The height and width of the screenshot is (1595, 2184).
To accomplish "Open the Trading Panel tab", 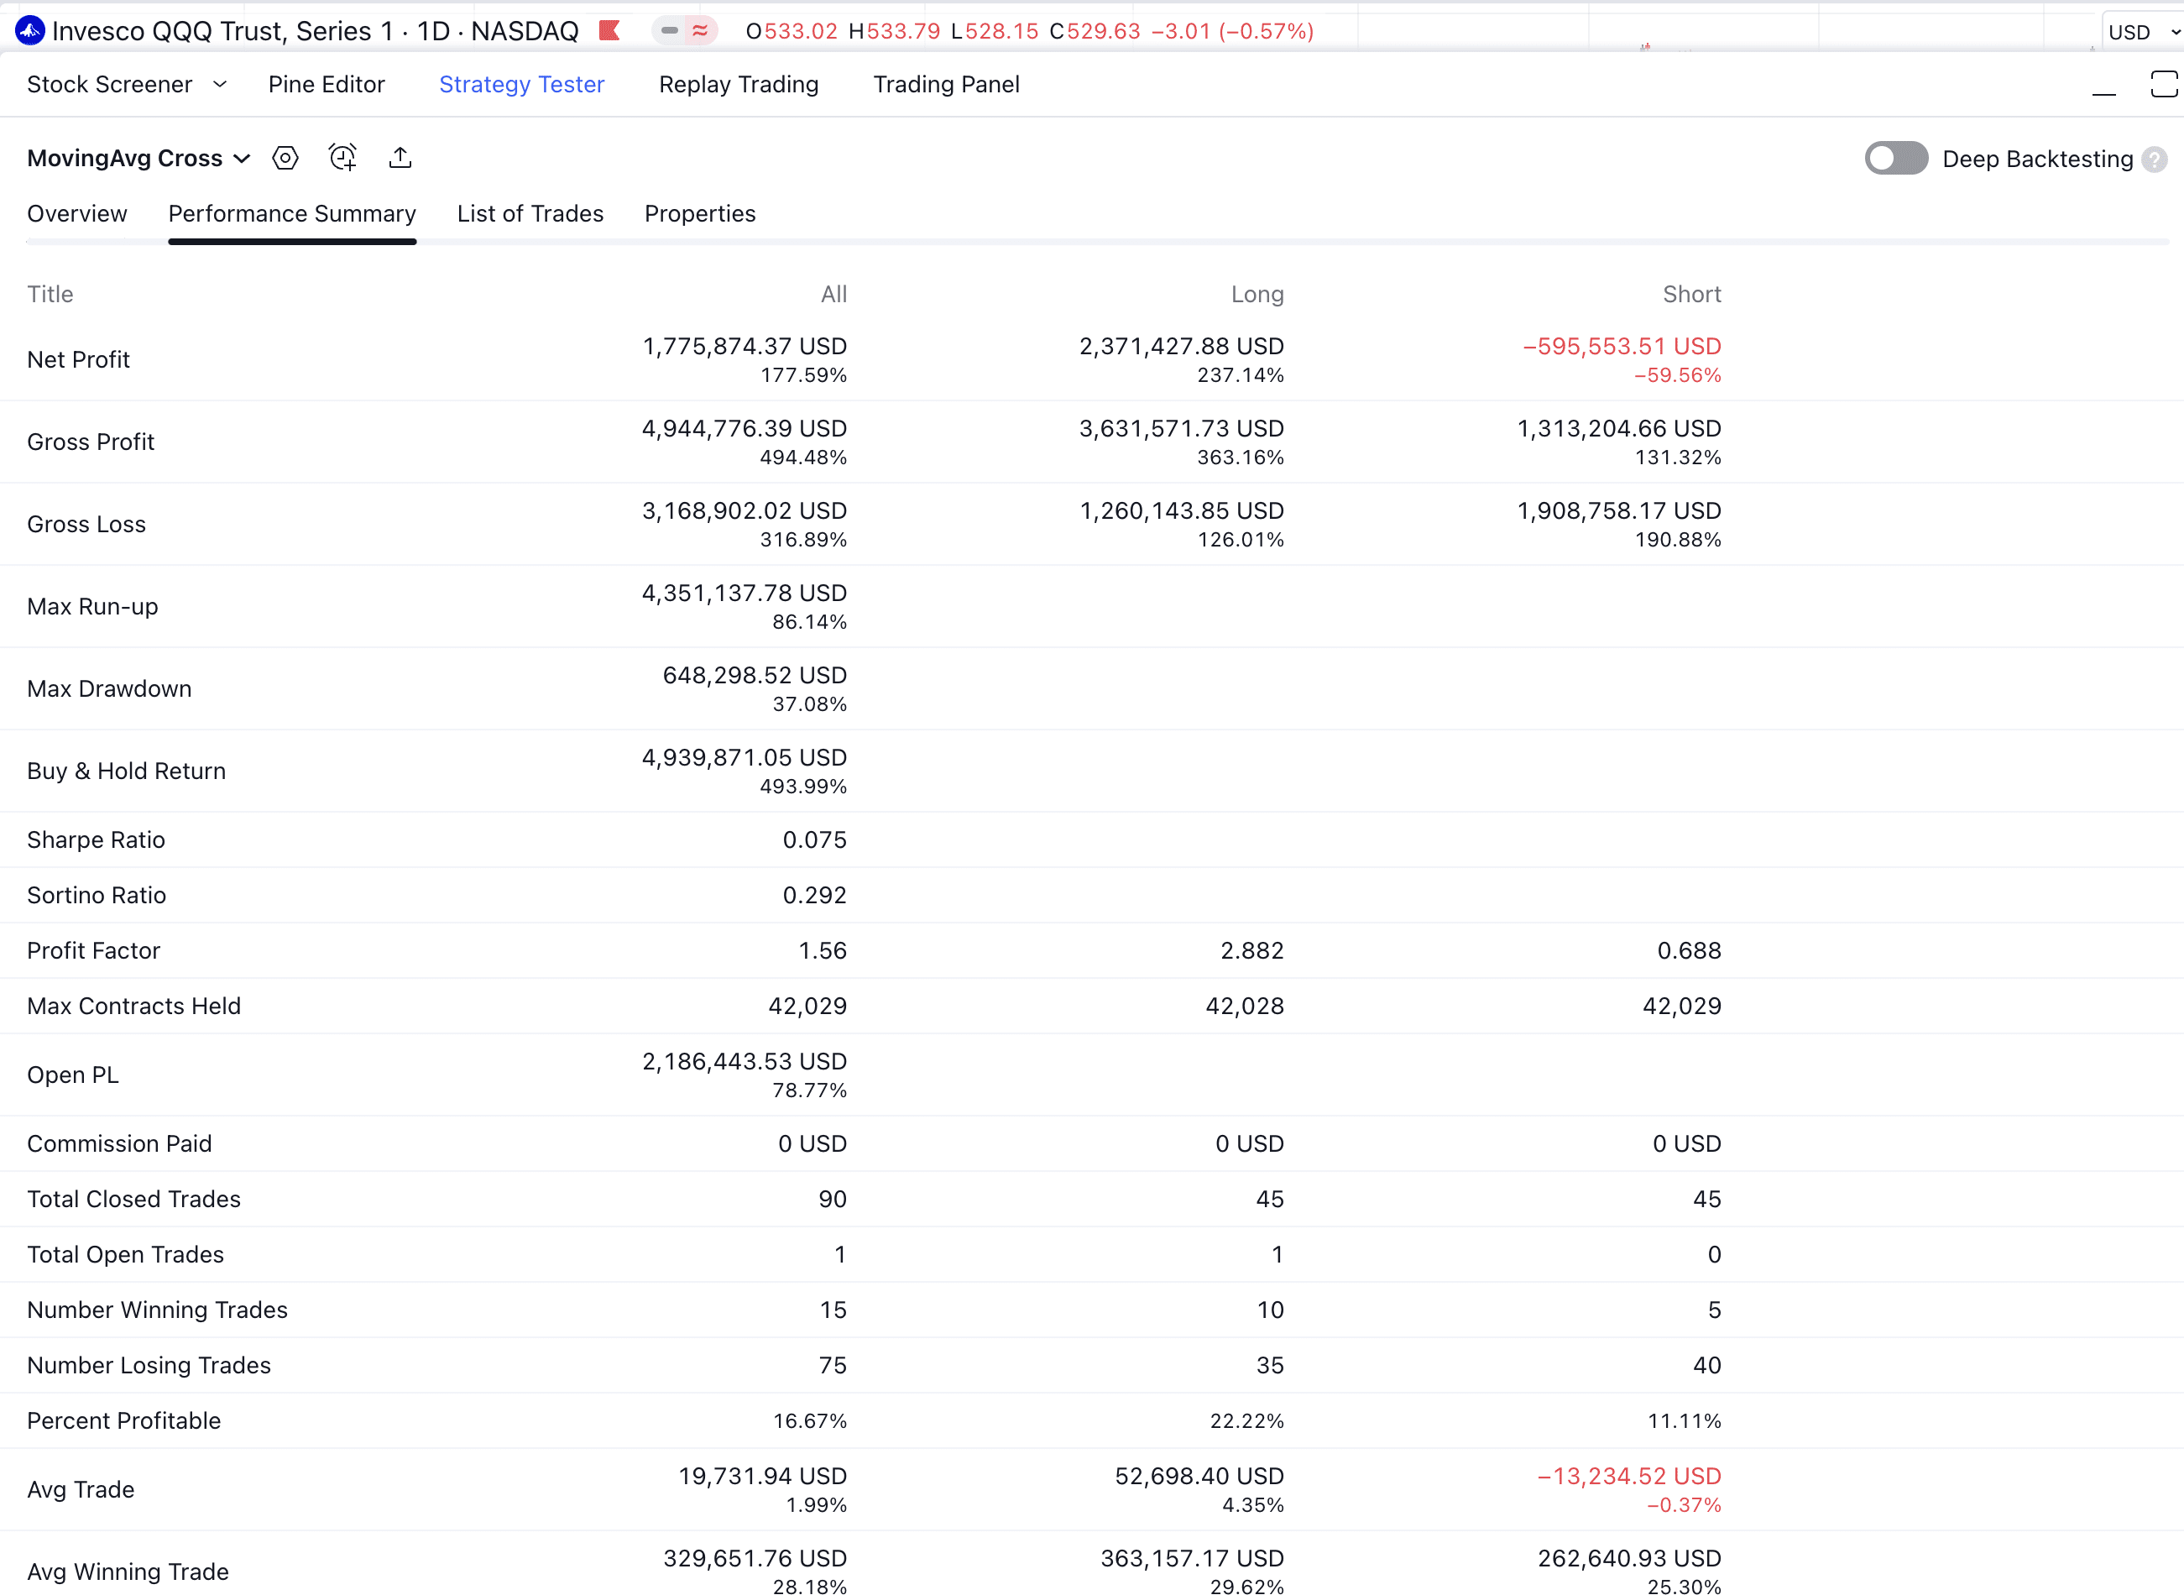I will 946,85.
